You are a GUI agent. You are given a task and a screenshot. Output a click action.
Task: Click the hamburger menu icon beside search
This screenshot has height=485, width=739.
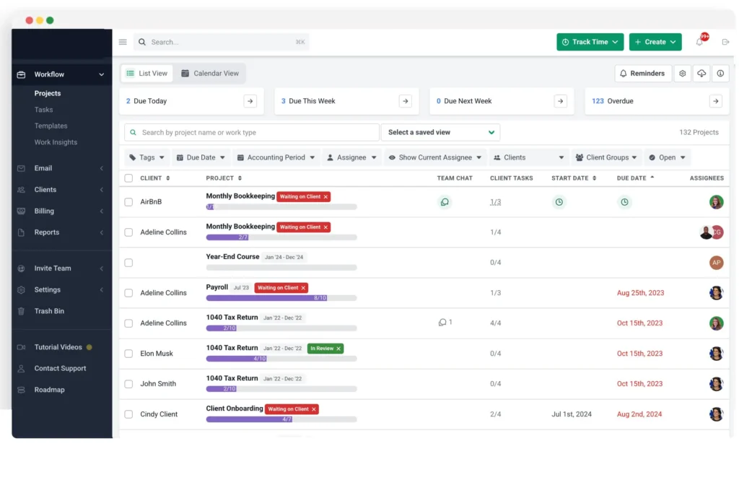coord(123,42)
